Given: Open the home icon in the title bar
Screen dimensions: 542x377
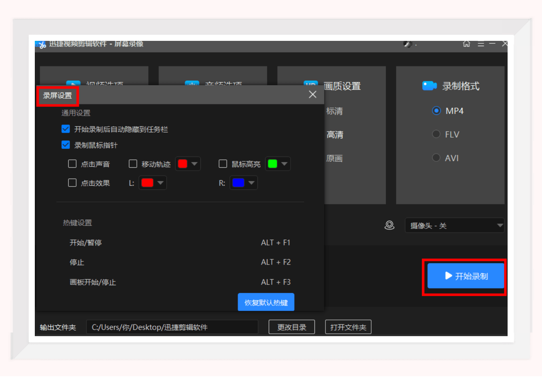Looking at the screenshot, I should point(466,44).
